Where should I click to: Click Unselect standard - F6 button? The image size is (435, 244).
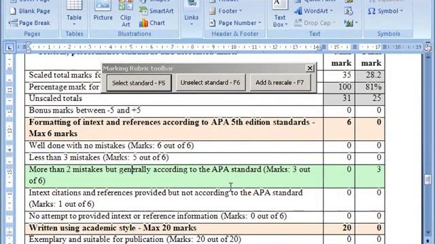coord(210,83)
